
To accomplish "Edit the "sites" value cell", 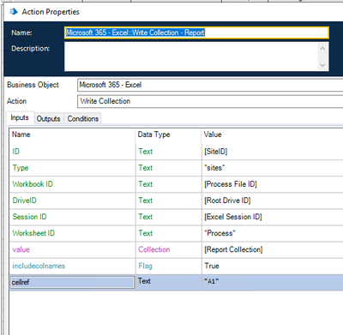I will pos(273,168).
